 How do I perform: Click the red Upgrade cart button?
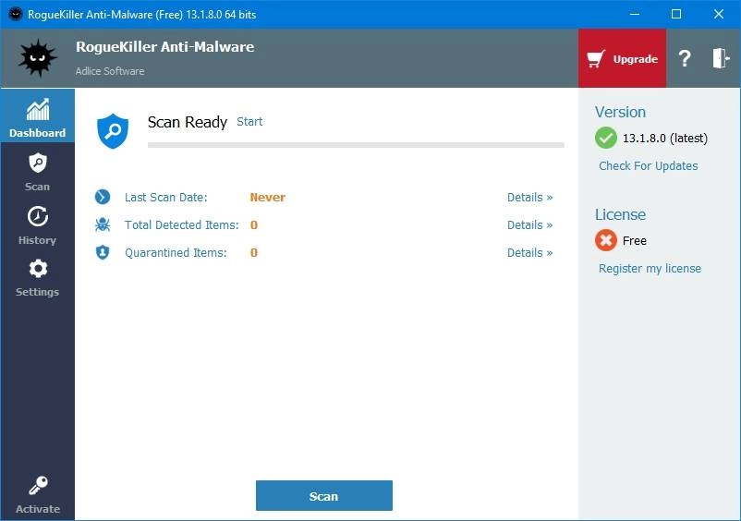click(x=622, y=58)
